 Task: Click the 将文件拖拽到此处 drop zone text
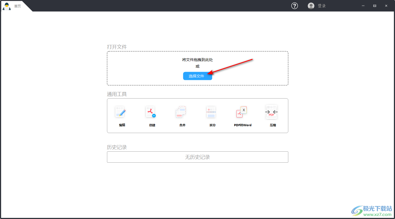point(198,60)
